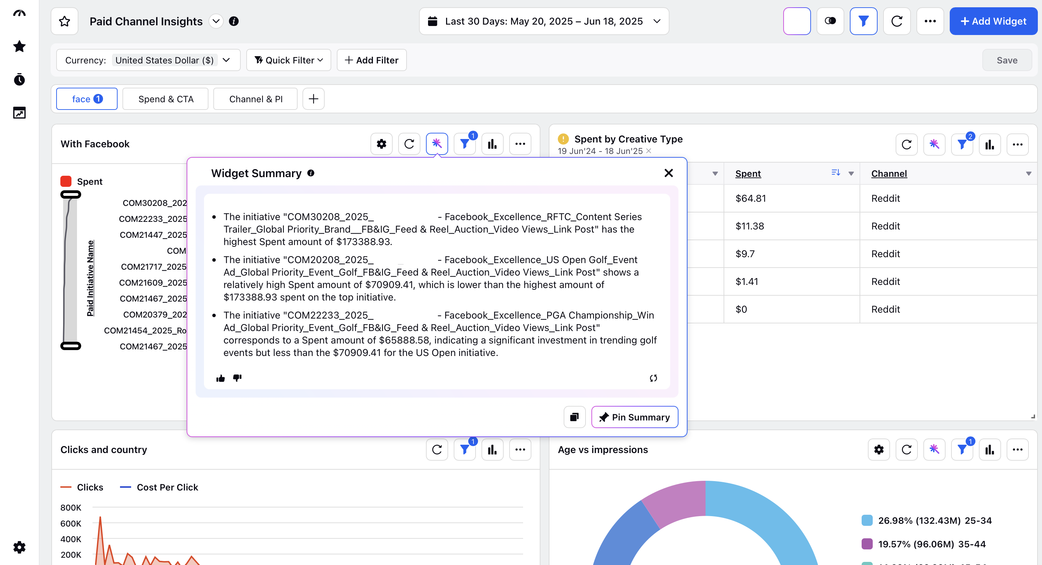Open the dashboard info icon beside Paid Channel Insights

coord(234,21)
